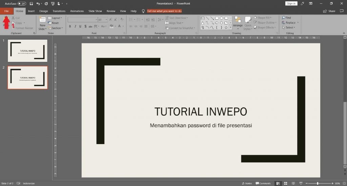Open the Layout dropdown
347x186 pixels.
(55, 18)
